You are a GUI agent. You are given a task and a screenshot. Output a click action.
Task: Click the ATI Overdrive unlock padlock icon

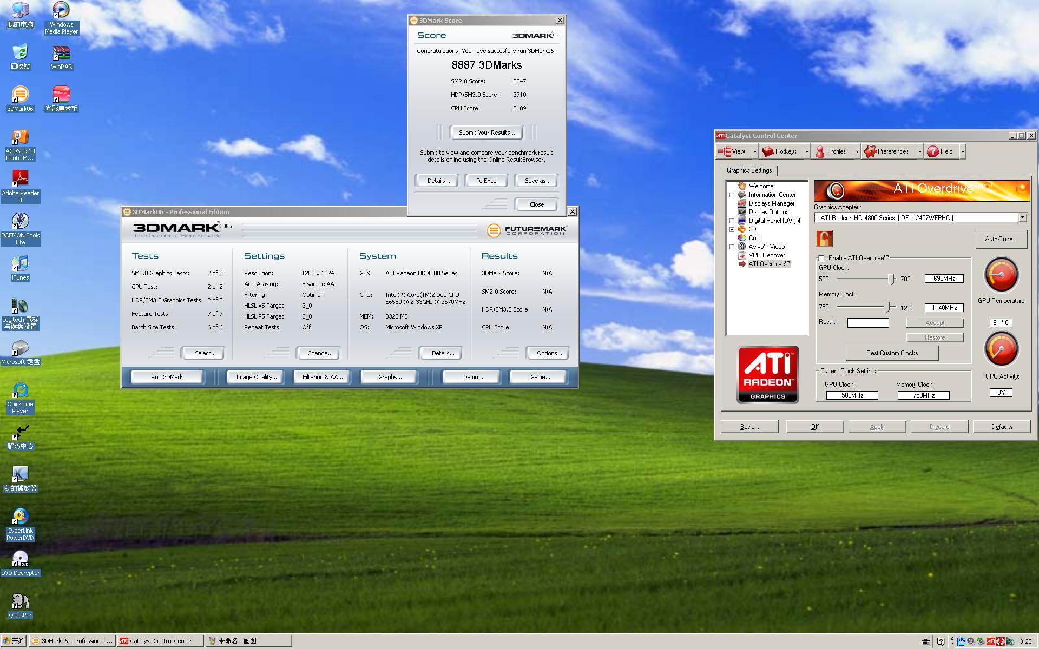point(824,239)
